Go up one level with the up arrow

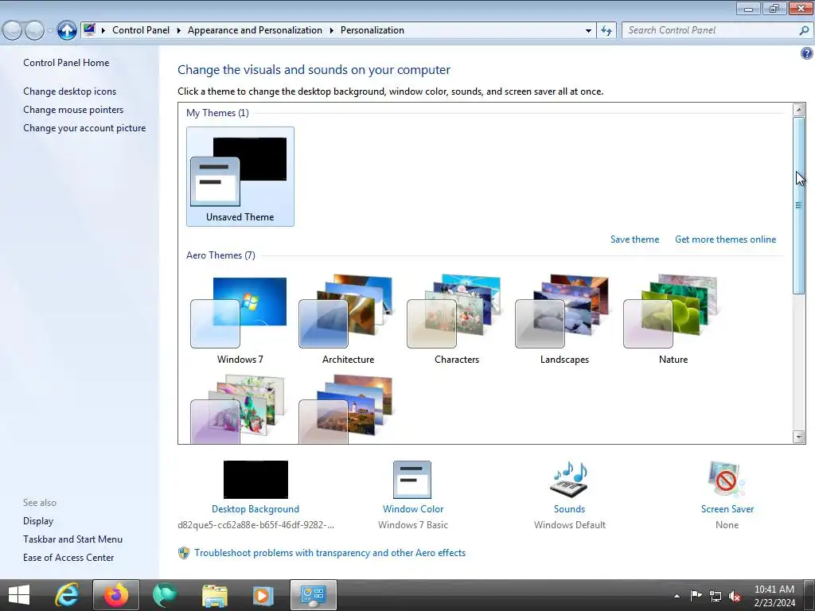pos(67,30)
